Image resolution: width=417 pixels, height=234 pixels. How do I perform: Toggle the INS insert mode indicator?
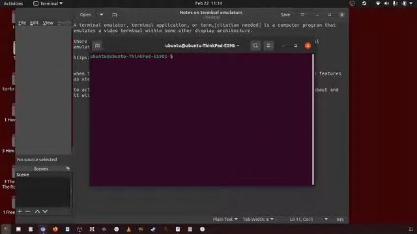[x=340, y=220]
